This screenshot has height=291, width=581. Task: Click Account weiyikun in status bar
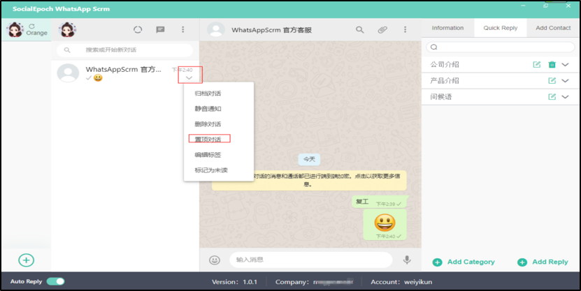[x=401, y=282]
